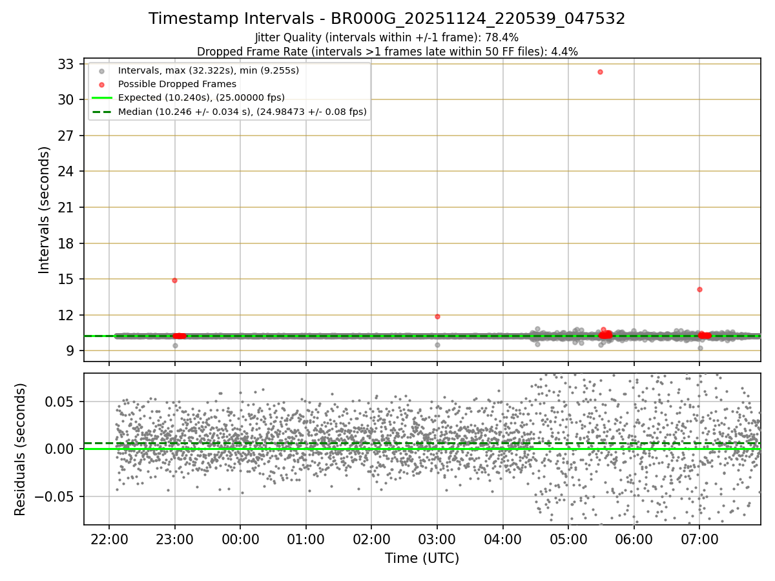Image resolution: width=775 pixels, height=581 pixels.
Task: Click the Intervals (seconds) y-axis label
Action: (x=44, y=210)
